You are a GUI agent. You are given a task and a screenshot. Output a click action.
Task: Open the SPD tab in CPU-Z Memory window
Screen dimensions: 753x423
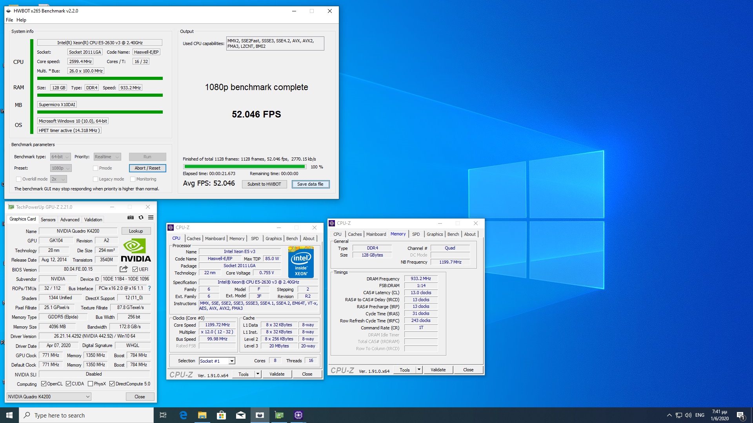pos(416,234)
